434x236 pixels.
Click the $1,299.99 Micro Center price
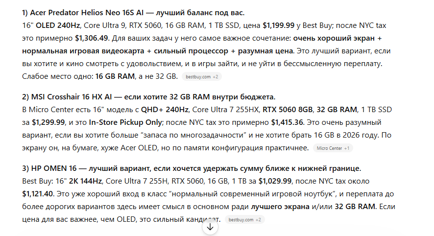[x=49, y=122]
